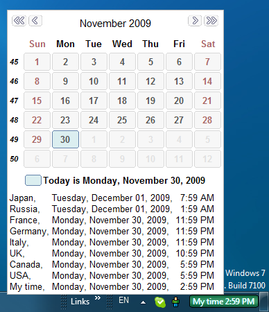Select Saturday November 28
This screenshot has height=312, width=269.
pos(207,120)
